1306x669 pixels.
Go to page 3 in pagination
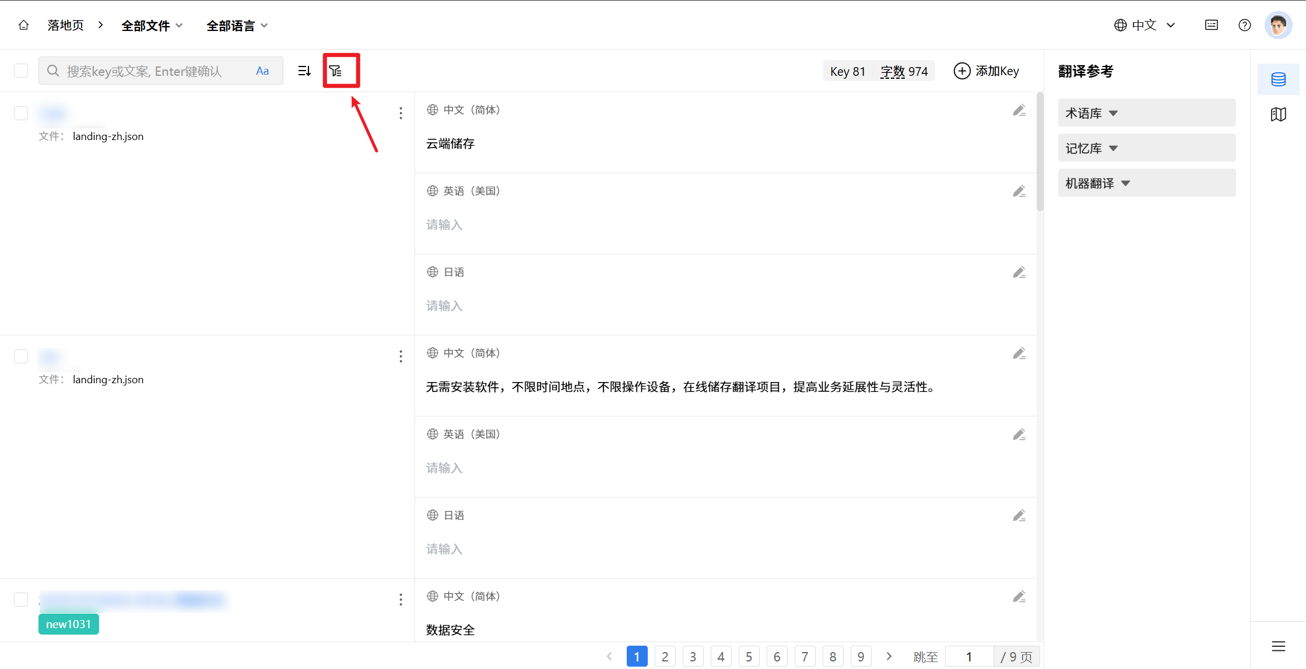[693, 657]
